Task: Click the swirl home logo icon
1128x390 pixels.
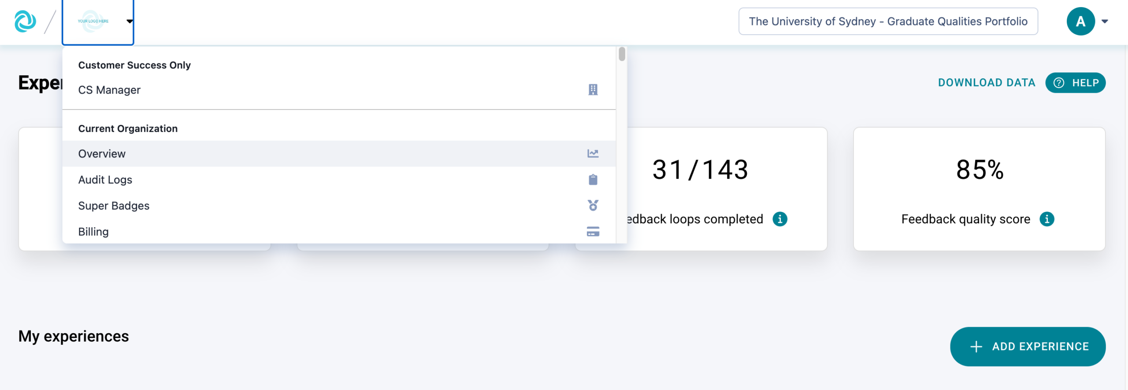Action: (25, 21)
